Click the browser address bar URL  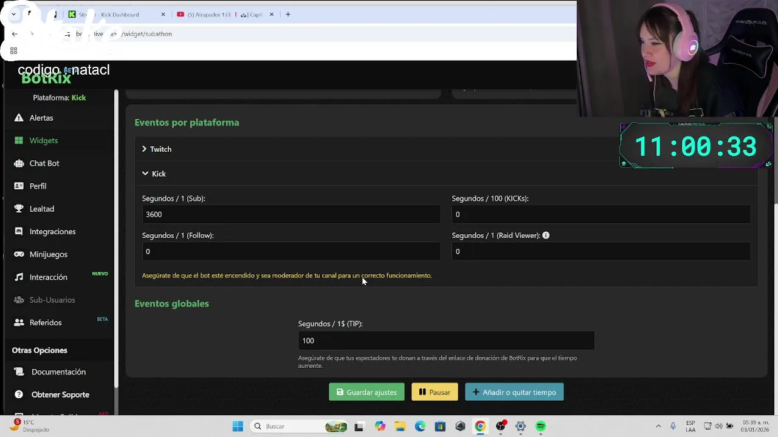[x=124, y=34]
